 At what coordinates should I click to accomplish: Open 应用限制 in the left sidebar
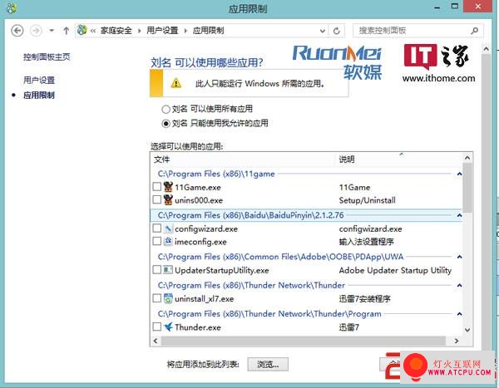click(39, 95)
